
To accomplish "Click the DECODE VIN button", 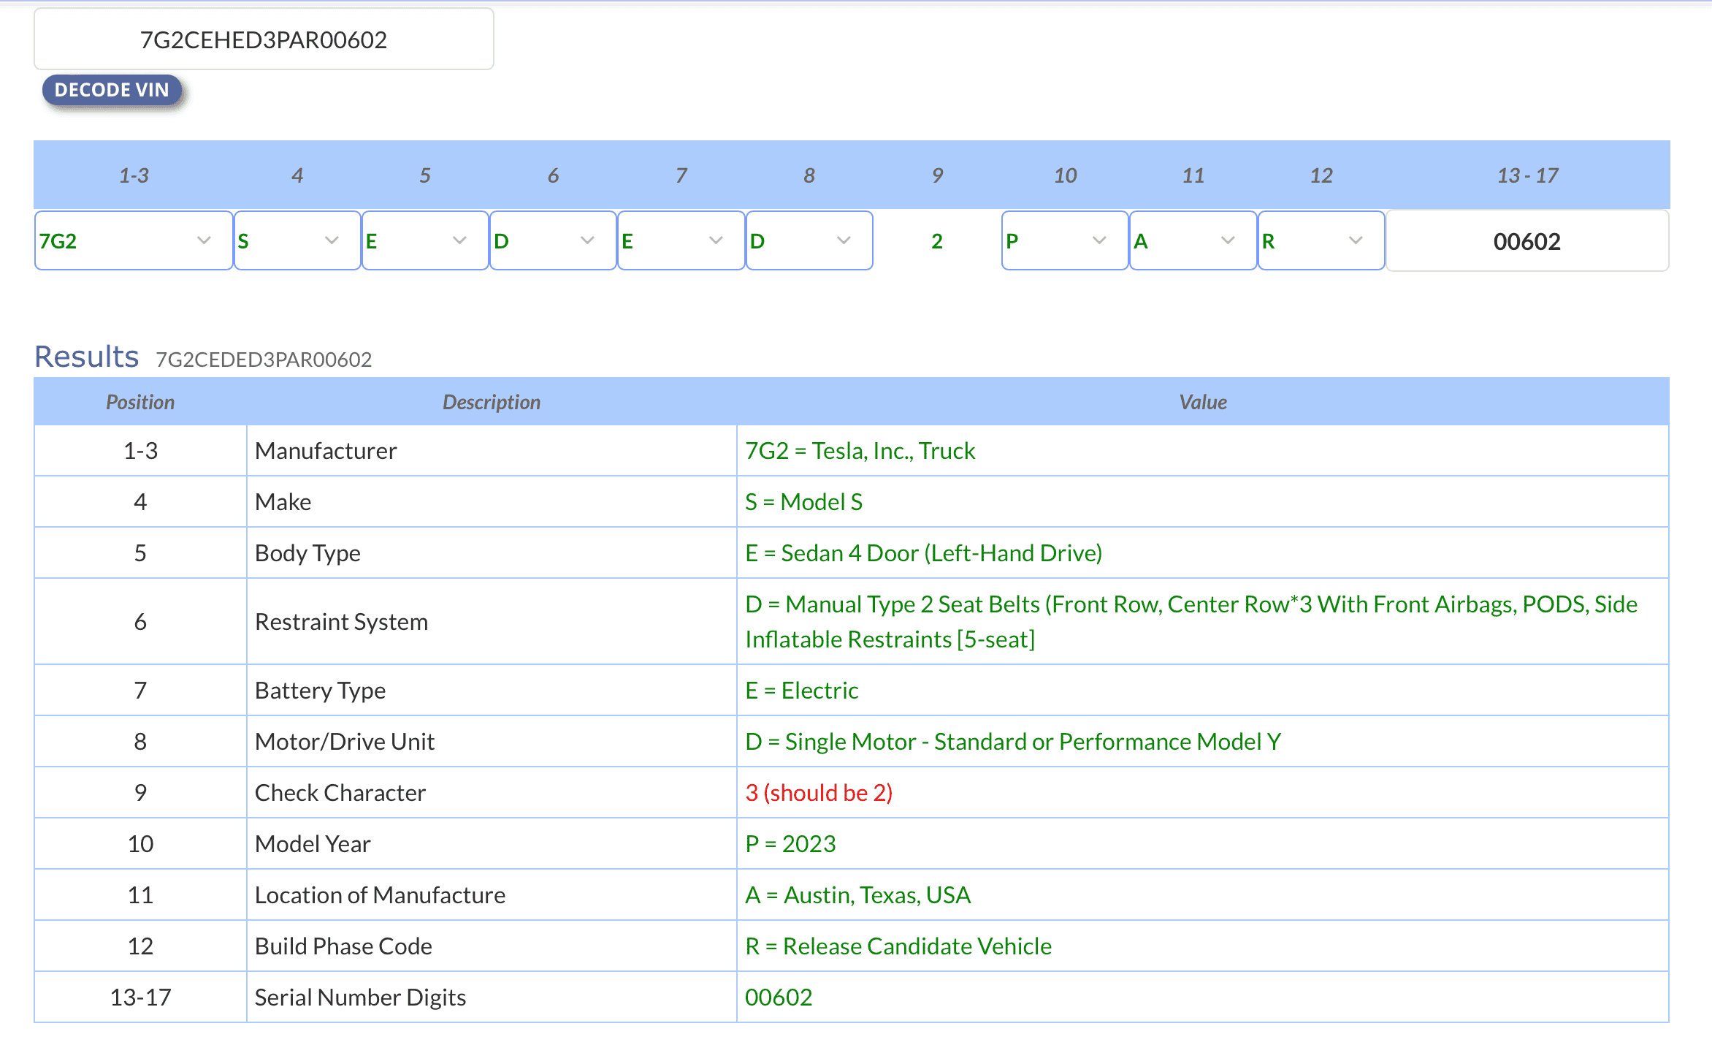I will pyautogui.click(x=112, y=90).
